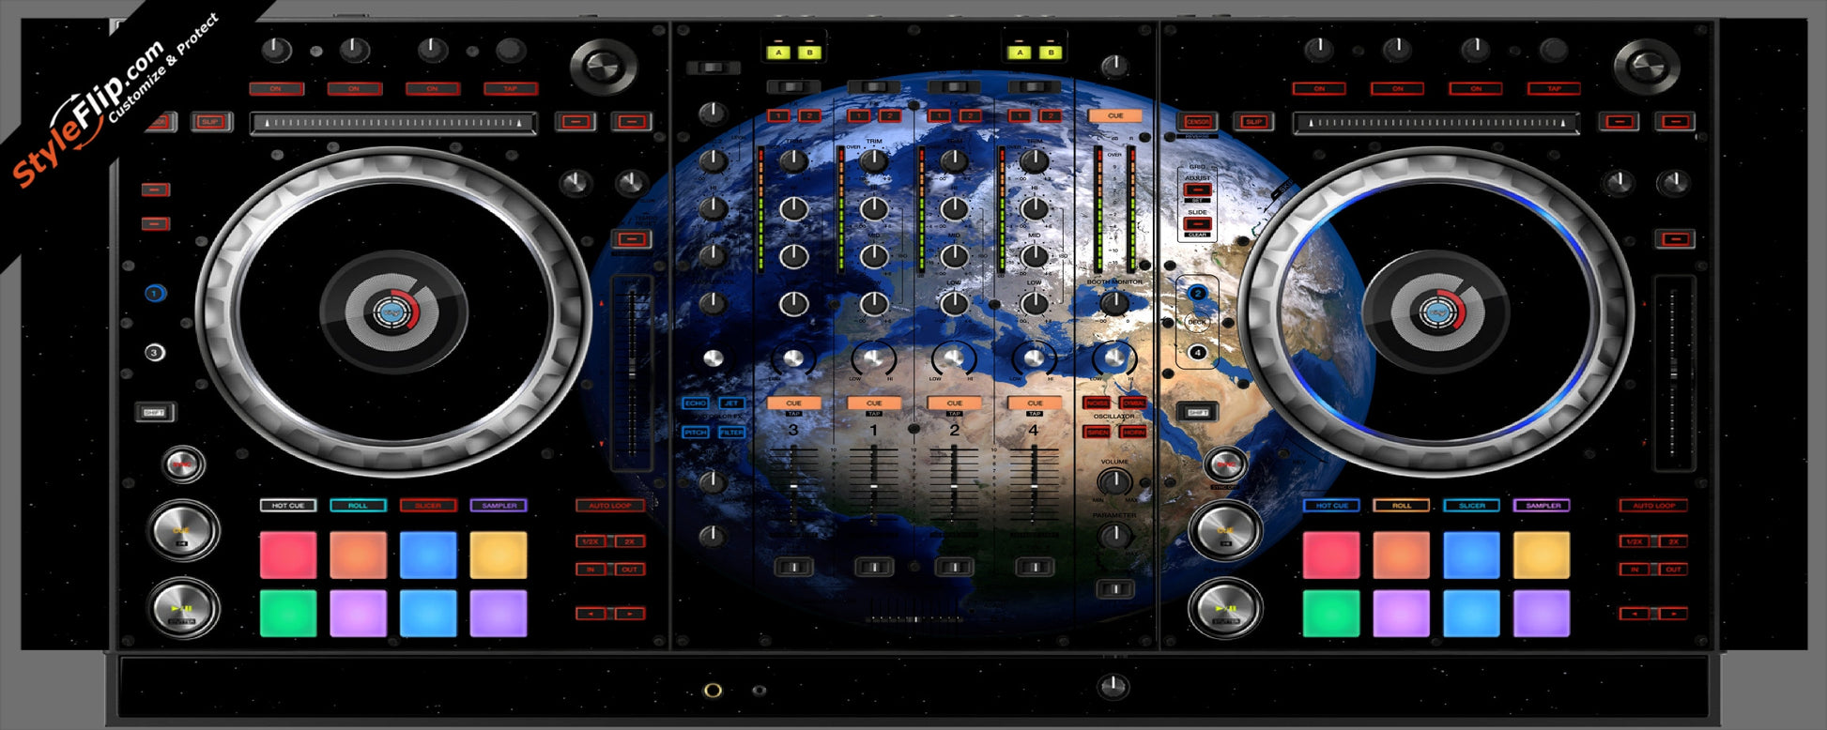Toggle left deck SLIP button
The height and width of the screenshot is (730, 1827).
[x=210, y=122]
